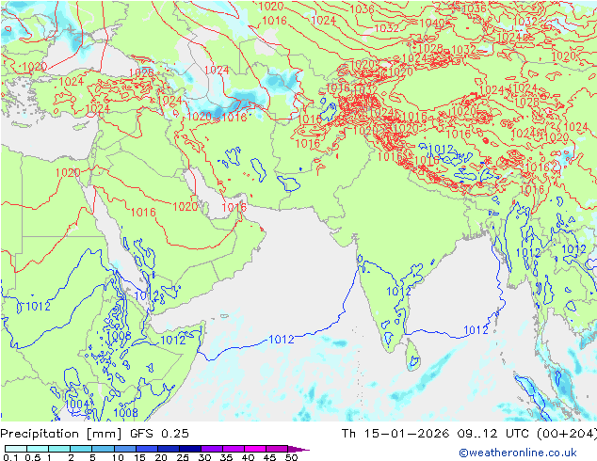Screen dimensions: 597x461
Task: Click the blue "1004" isobar label
Action: (77, 404)
